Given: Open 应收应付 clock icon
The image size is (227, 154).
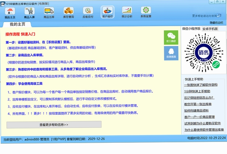Looking at the screenshot, I should point(88,13).
